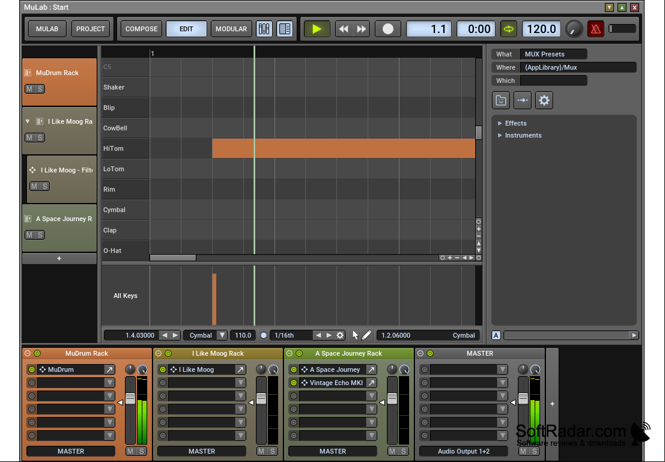Click the Which filter input field

point(553,81)
